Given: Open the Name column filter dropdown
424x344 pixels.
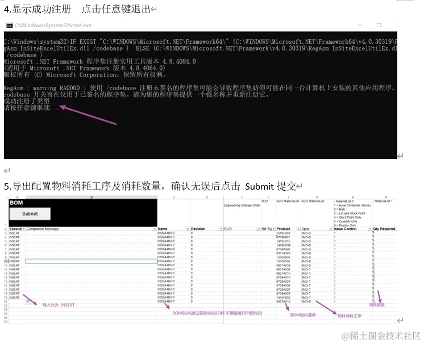Looking at the screenshot, I should pyautogui.click(x=188, y=229).
